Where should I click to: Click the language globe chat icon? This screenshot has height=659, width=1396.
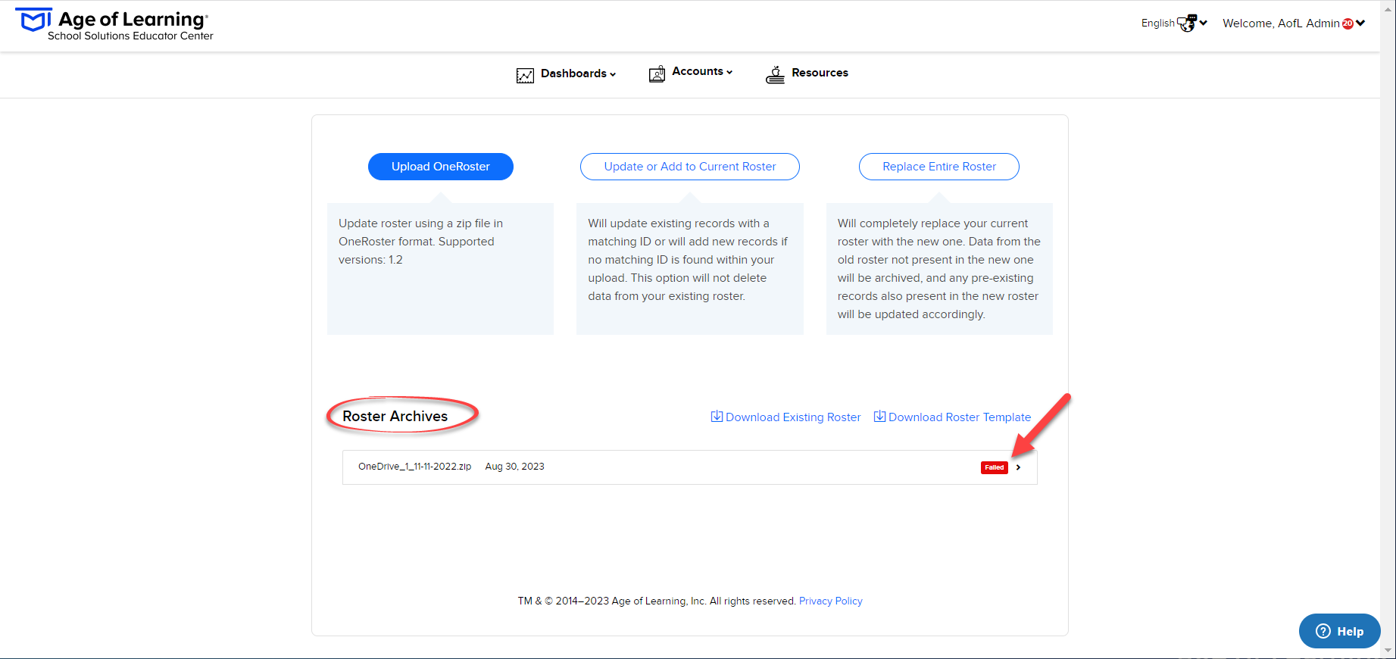[1187, 23]
